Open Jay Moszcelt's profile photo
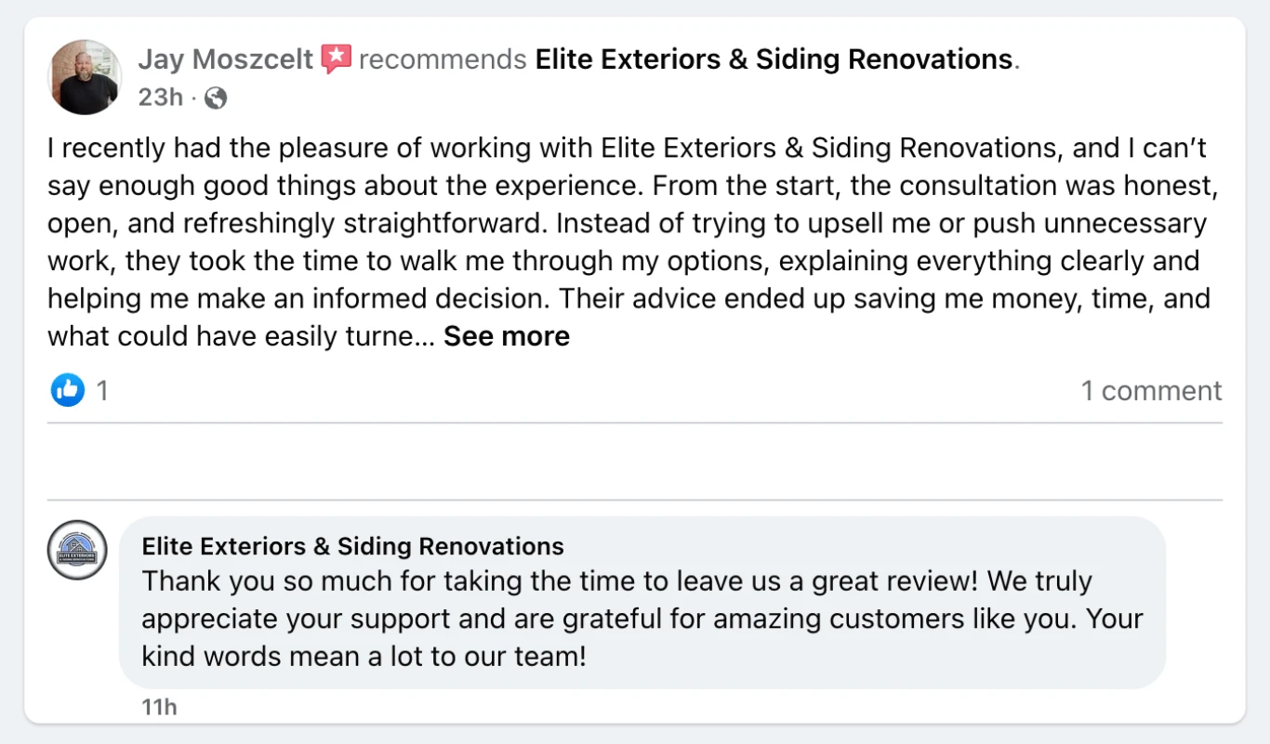1270x744 pixels. tap(85, 77)
